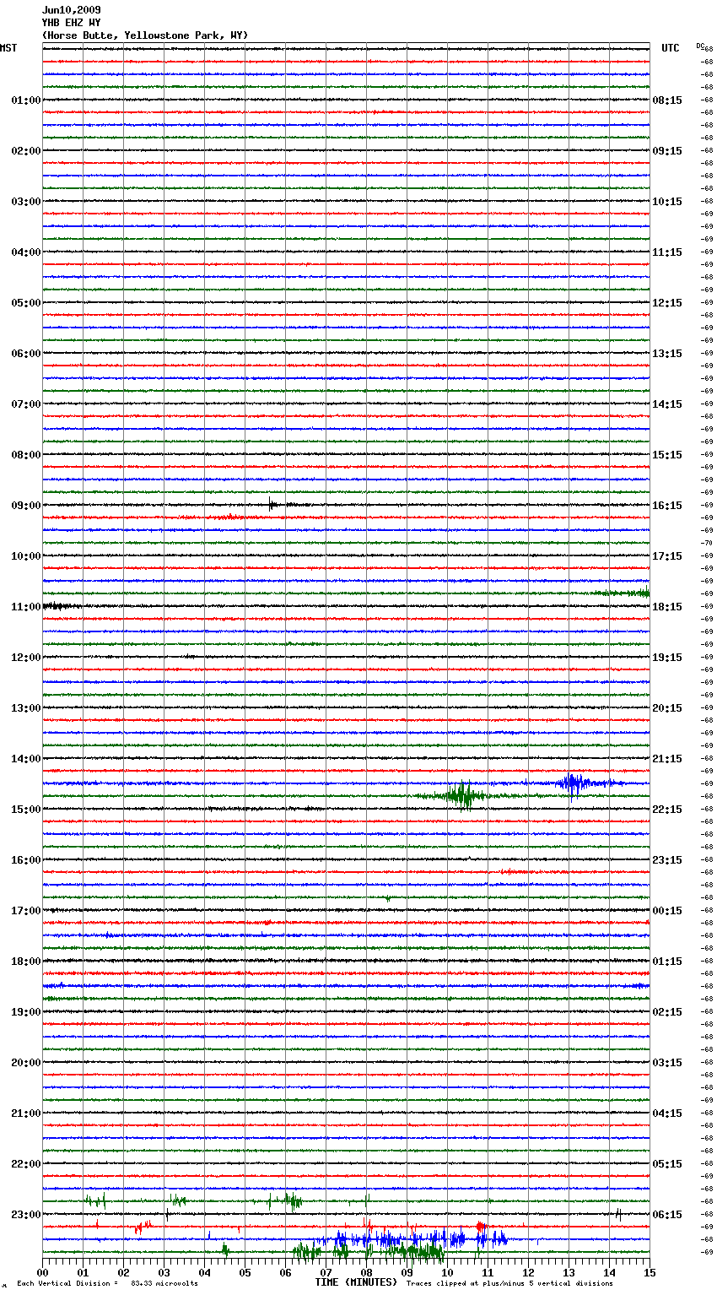Image resolution: width=717 pixels, height=1295 pixels.
Task: Click the '17:15' UTC time label
Action: 667,556
